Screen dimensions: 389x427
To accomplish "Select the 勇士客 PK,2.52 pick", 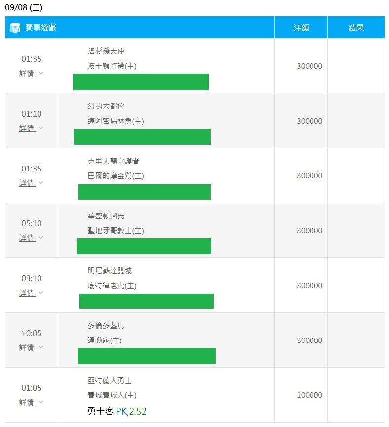I will point(117,411).
